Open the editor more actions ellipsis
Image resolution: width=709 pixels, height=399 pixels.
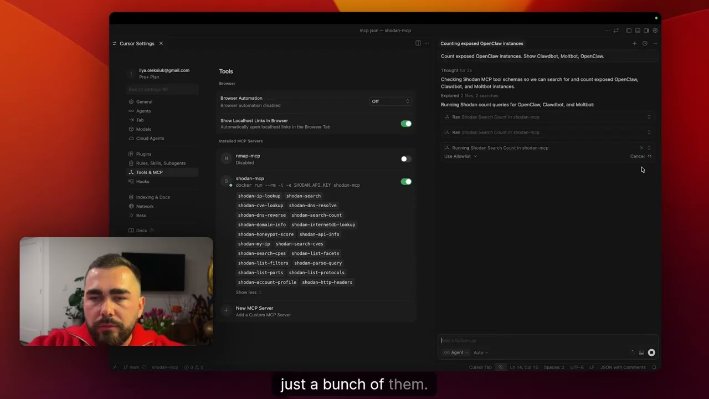(427, 43)
